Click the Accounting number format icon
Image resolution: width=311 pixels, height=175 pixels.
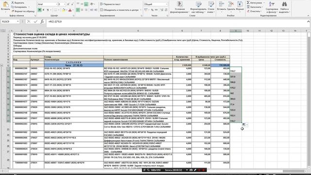146,10
